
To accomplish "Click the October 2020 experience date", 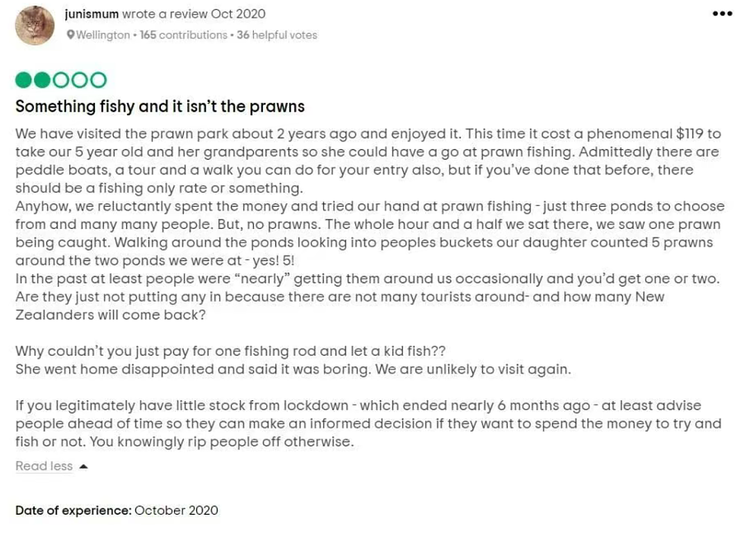I will click(176, 510).
